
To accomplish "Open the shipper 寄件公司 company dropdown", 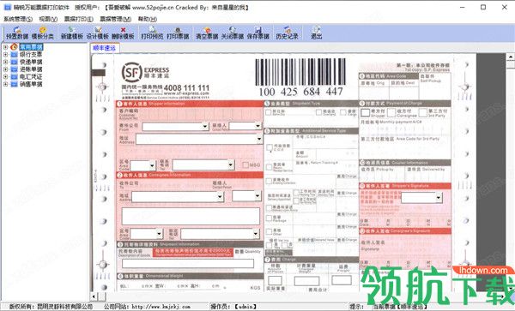I will coord(205,127).
